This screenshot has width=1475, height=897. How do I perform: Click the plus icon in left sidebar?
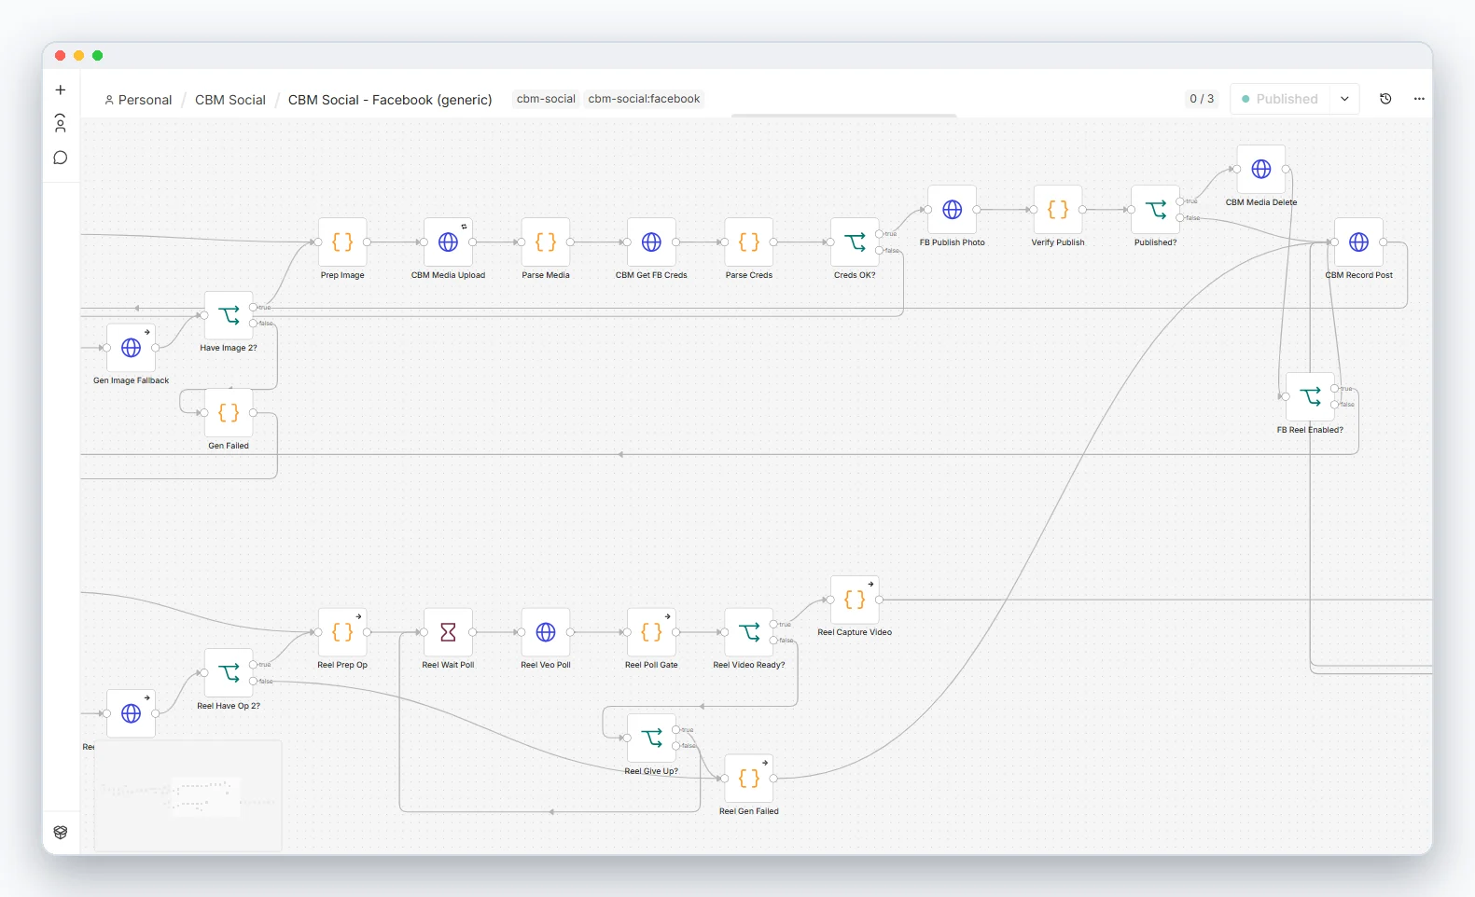coord(61,90)
